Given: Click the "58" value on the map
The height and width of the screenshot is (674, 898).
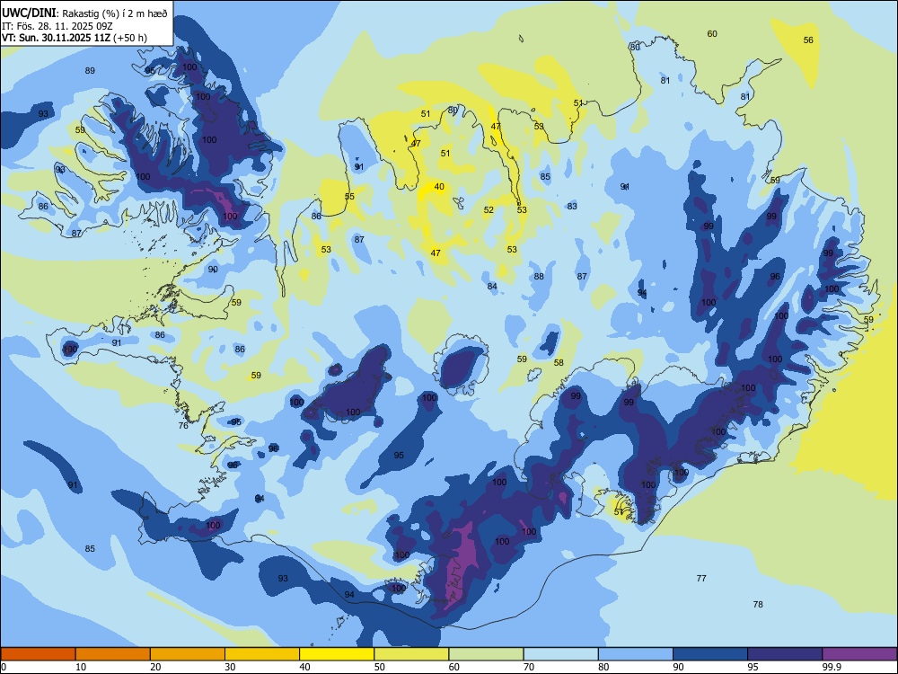Looking at the screenshot, I should point(559,362).
